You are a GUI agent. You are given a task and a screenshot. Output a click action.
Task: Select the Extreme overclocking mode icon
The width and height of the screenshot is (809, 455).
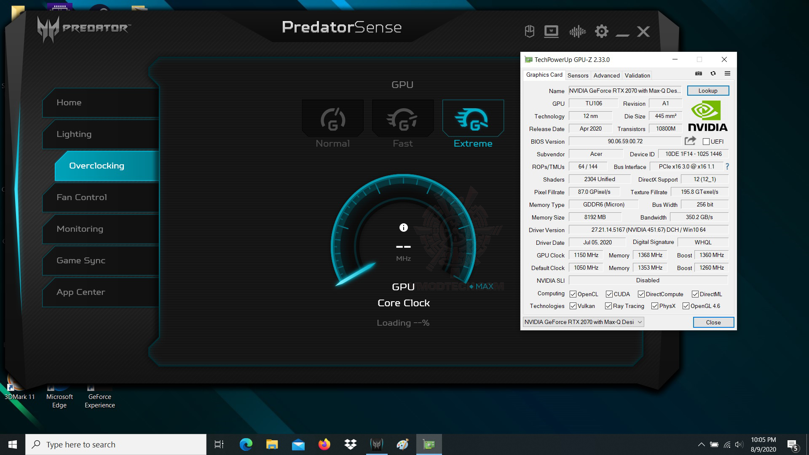coord(473,119)
